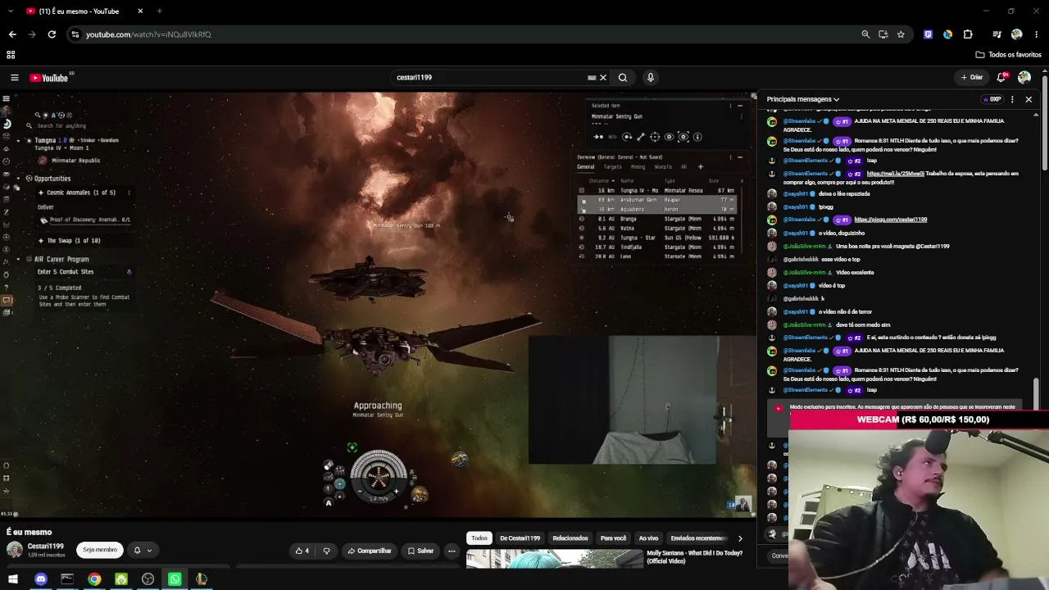Open Discord from the taskbar
The width and height of the screenshot is (1049, 590).
tap(41, 579)
